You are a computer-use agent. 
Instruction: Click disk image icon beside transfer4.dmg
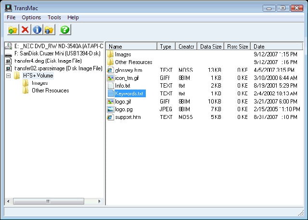coord(9,61)
